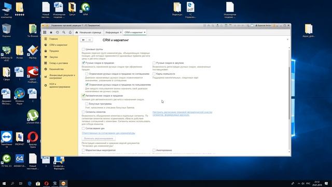Enable the Ценовые группы checkbox

83,49
